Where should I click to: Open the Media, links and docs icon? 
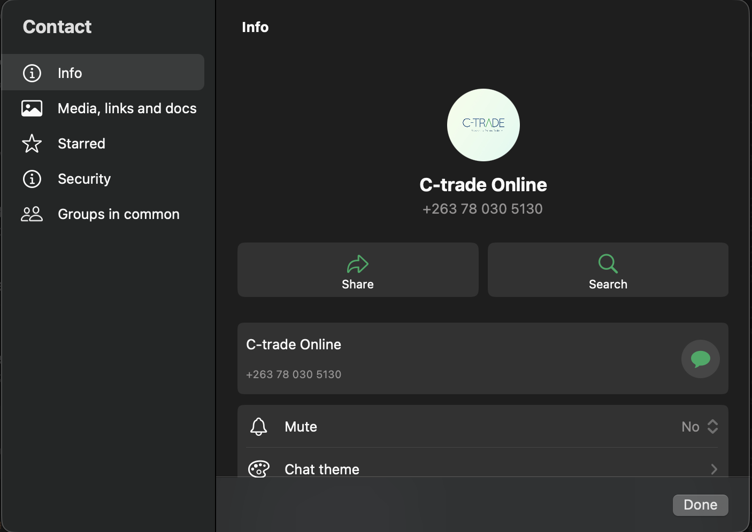(x=32, y=108)
